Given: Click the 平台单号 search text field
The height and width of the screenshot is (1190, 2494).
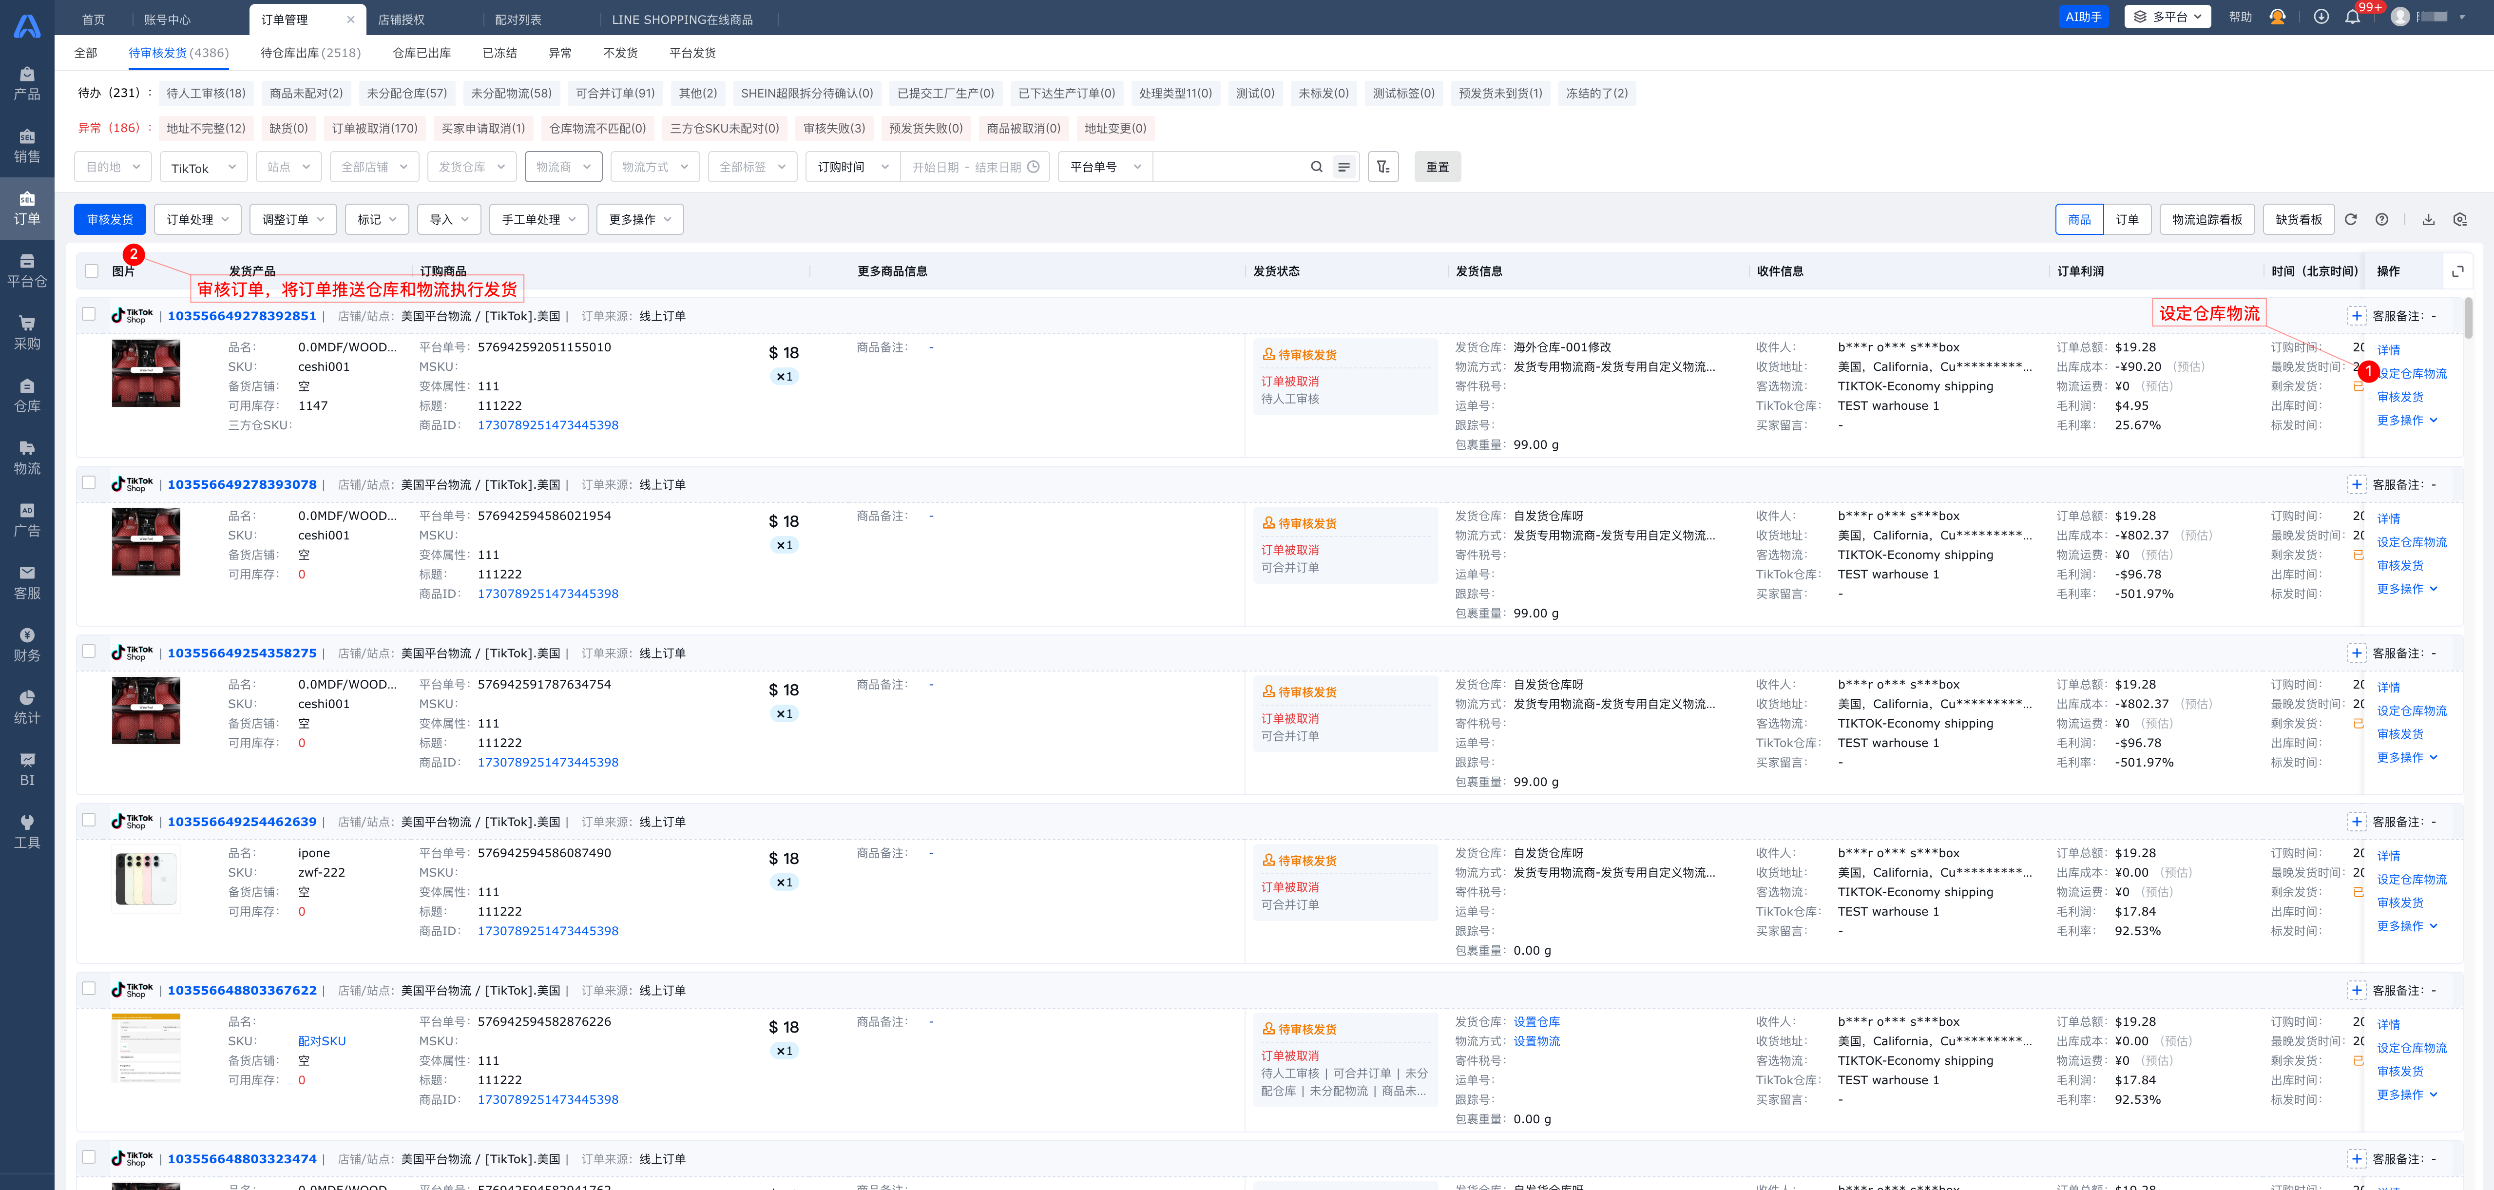Looking at the screenshot, I should tap(1229, 167).
